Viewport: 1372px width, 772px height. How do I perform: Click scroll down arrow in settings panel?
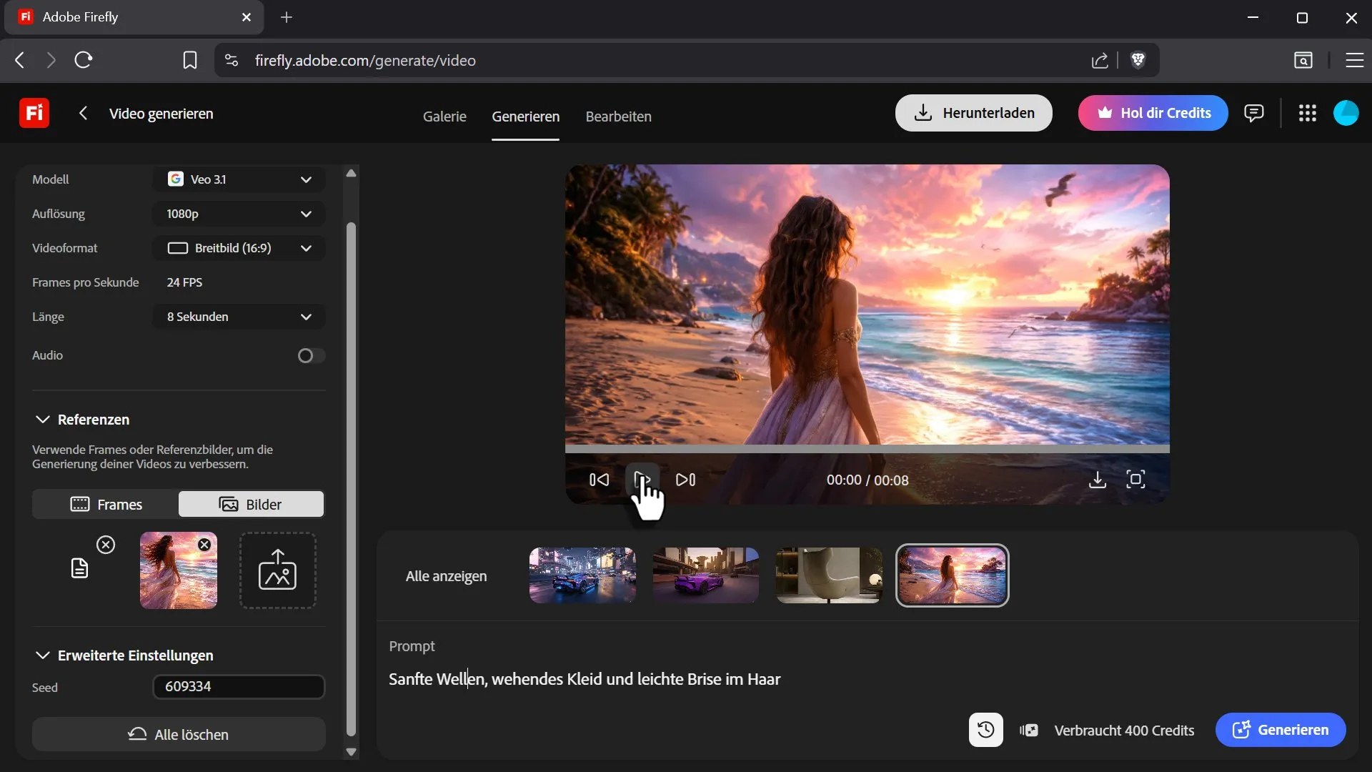(351, 751)
